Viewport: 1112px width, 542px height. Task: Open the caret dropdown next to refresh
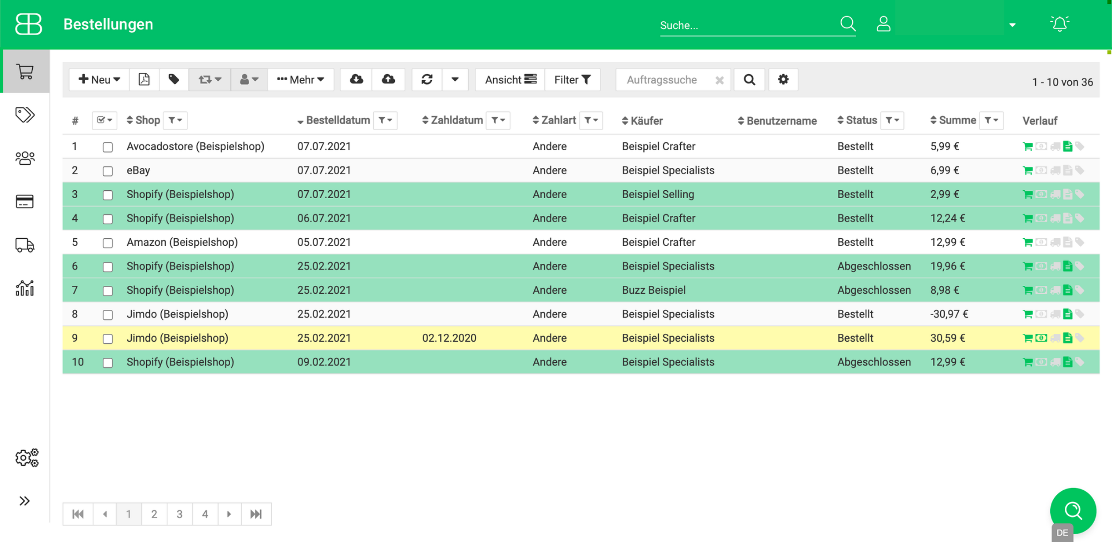455,80
